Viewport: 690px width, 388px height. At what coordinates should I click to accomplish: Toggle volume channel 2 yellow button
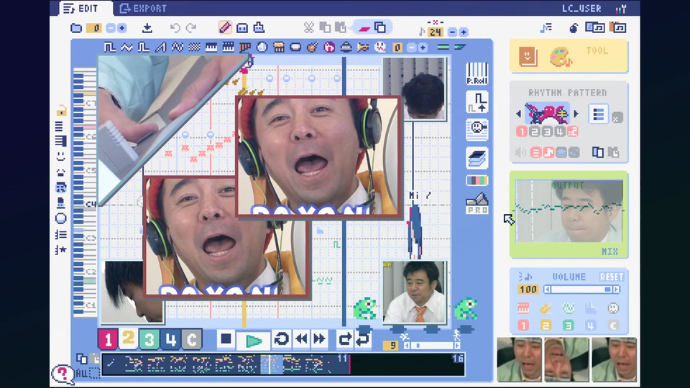[x=546, y=325]
